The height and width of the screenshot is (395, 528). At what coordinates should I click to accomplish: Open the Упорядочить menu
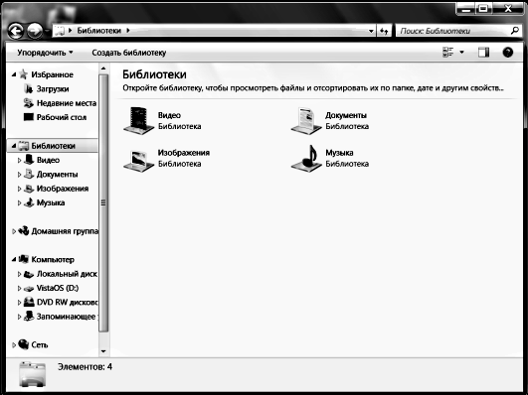[x=45, y=53]
